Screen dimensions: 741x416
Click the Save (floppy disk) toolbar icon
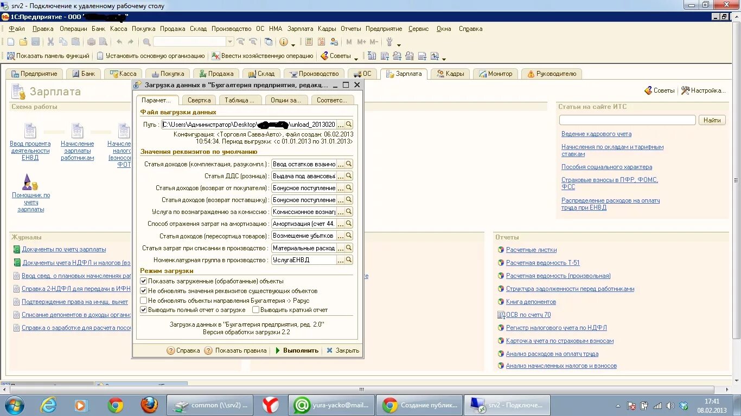[35, 42]
